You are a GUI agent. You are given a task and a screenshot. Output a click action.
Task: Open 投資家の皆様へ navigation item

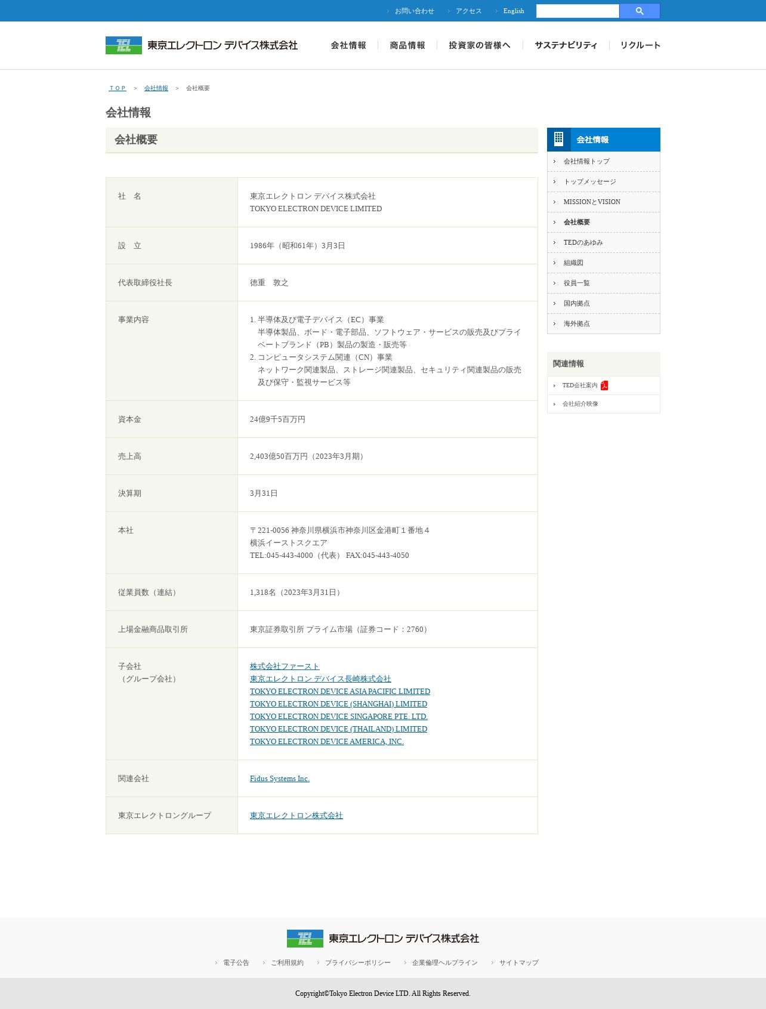[480, 45]
